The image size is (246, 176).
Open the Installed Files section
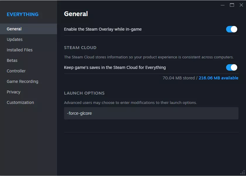pos(20,50)
